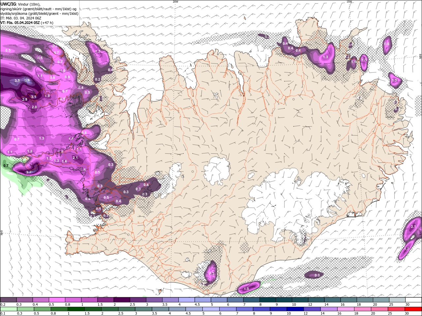Select the bright pink 0.5 swatch in upper legend
Viewport: 422px width, 316px height.
point(57,300)
